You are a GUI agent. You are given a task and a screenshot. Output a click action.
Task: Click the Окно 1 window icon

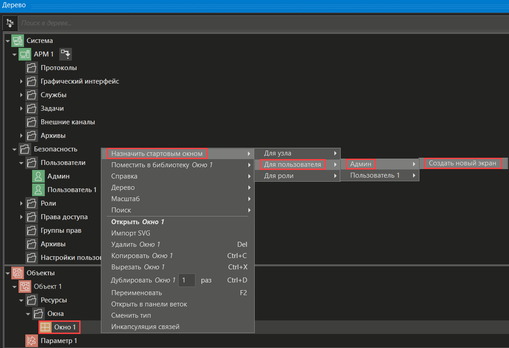pyautogui.click(x=45, y=327)
